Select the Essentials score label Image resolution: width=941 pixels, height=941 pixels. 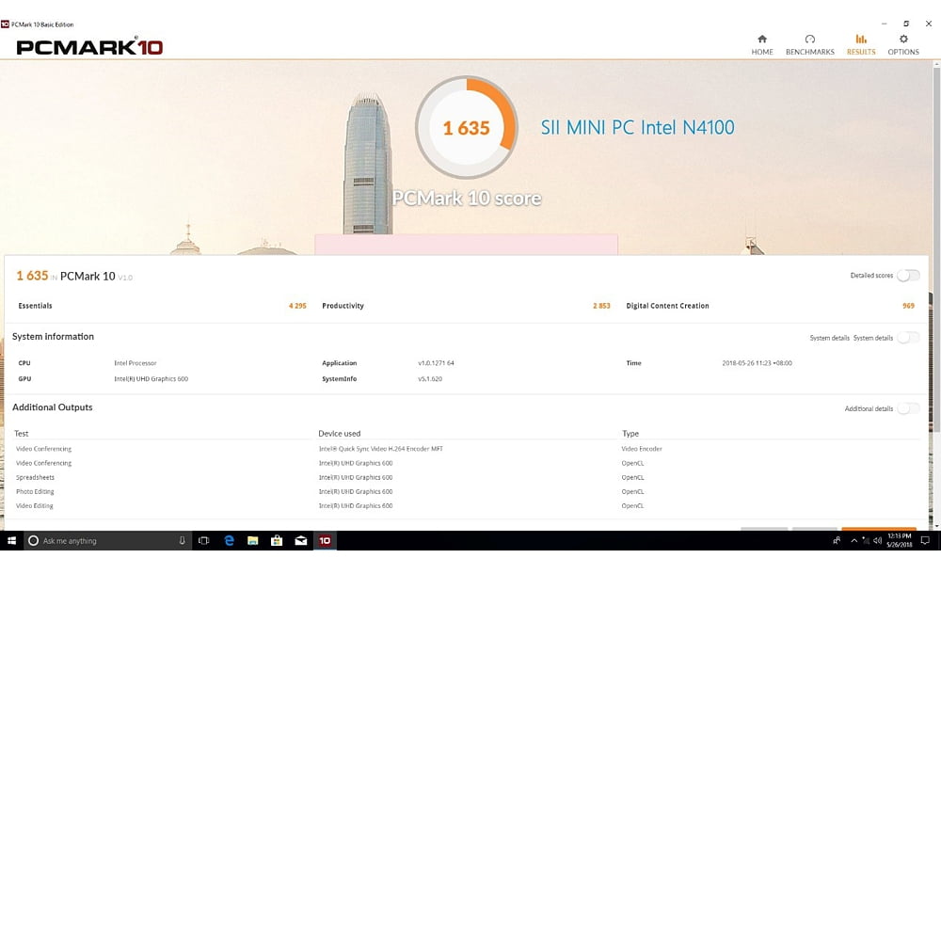35,306
